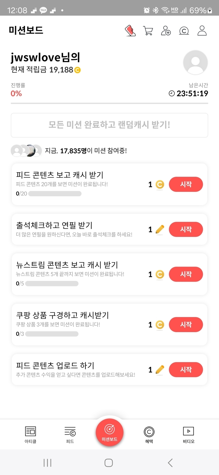Screen dimensions: 219x475
Task: Switch to the 아티클 tab
Action: [x=30, y=435]
